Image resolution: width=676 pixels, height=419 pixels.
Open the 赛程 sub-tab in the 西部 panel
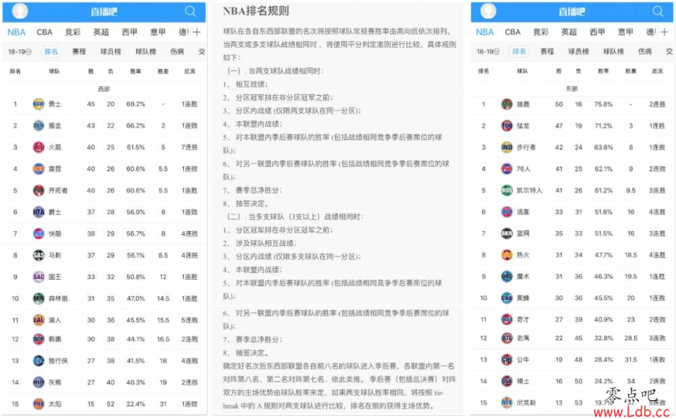tap(79, 52)
